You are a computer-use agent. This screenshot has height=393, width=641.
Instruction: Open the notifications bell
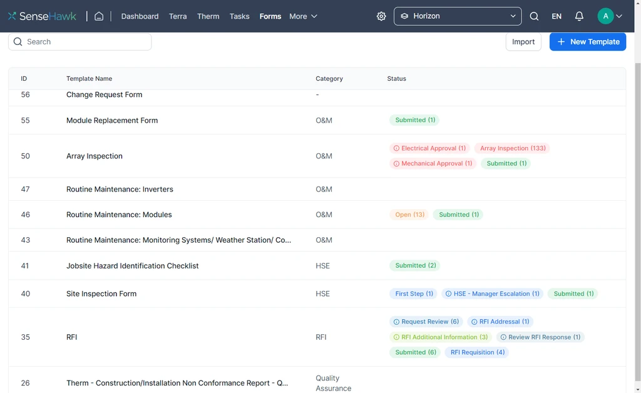point(579,16)
